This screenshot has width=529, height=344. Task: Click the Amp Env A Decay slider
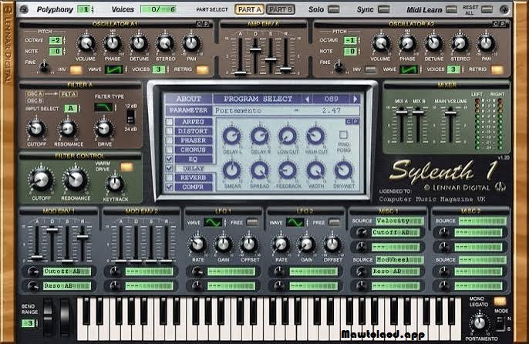pyautogui.click(x=255, y=49)
